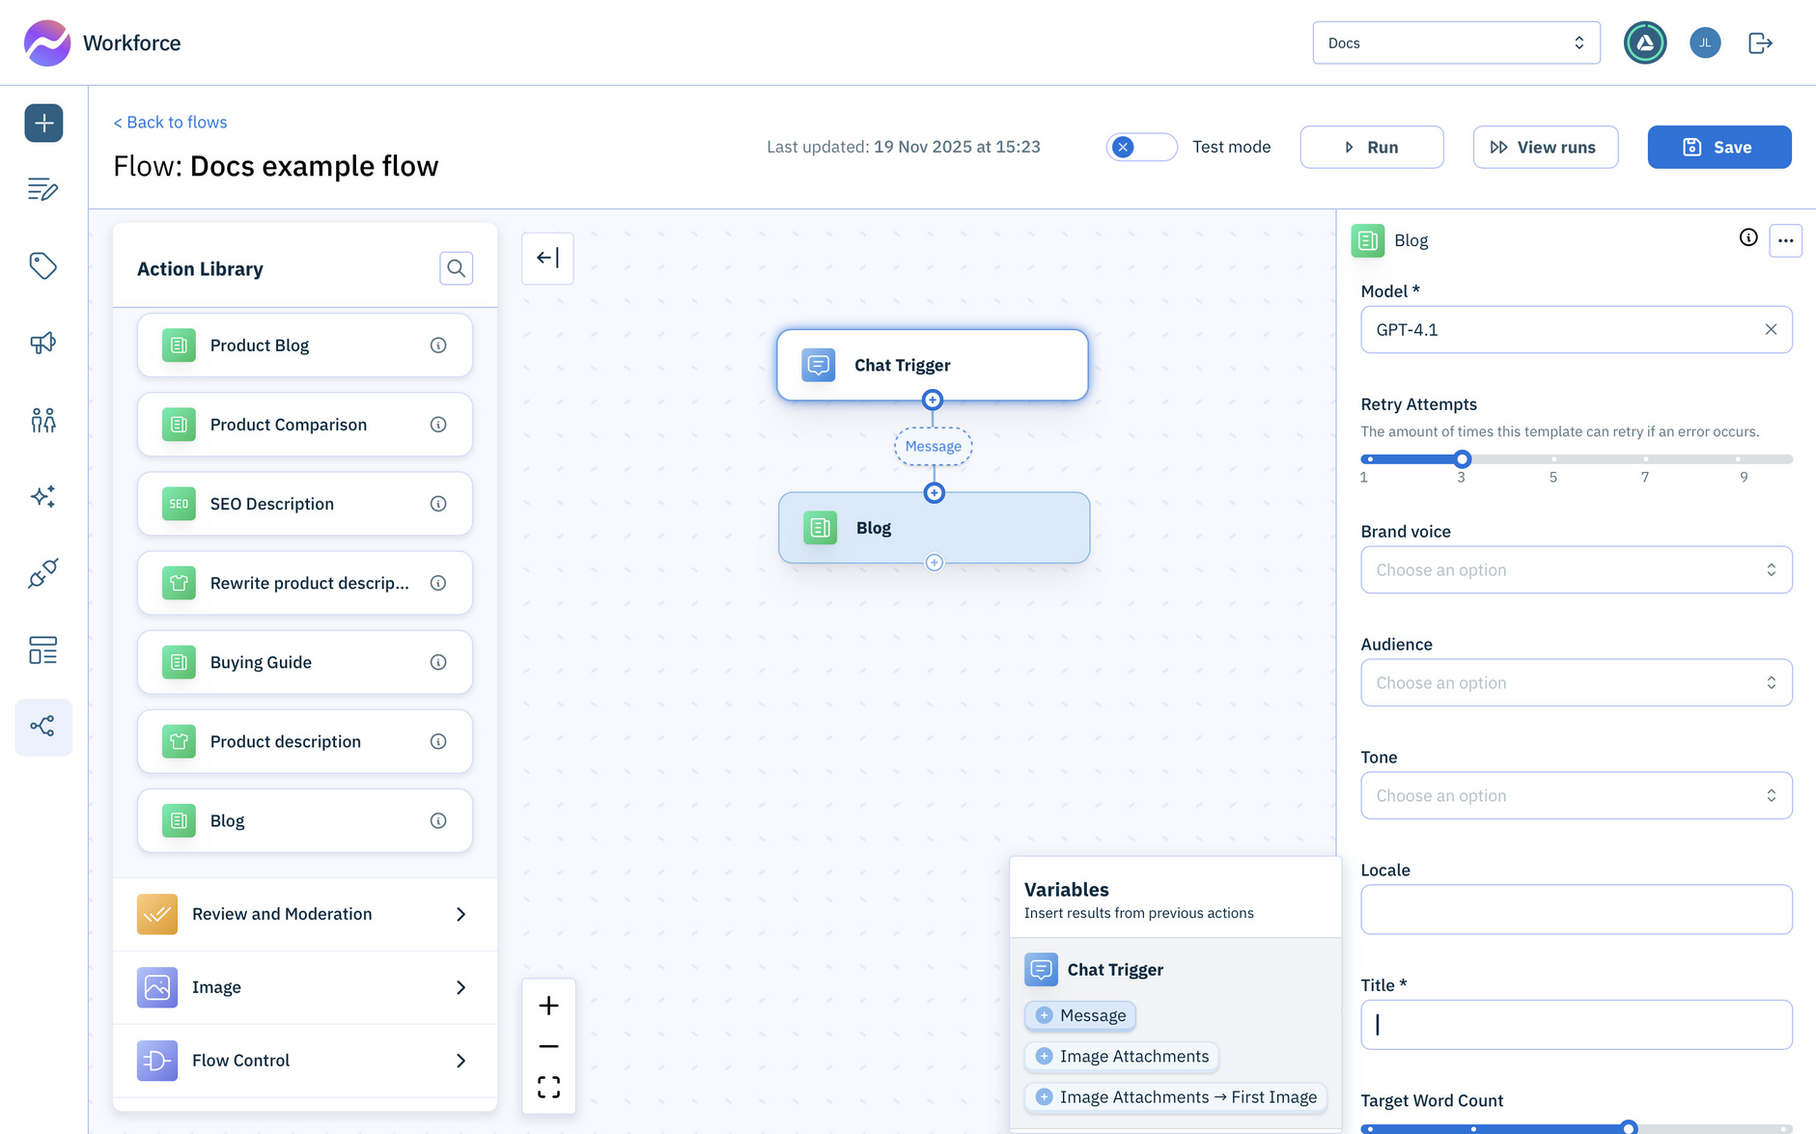Screen dimensions: 1816x1134
Task: Open the Docs workspace selector
Action: tap(1455, 43)
